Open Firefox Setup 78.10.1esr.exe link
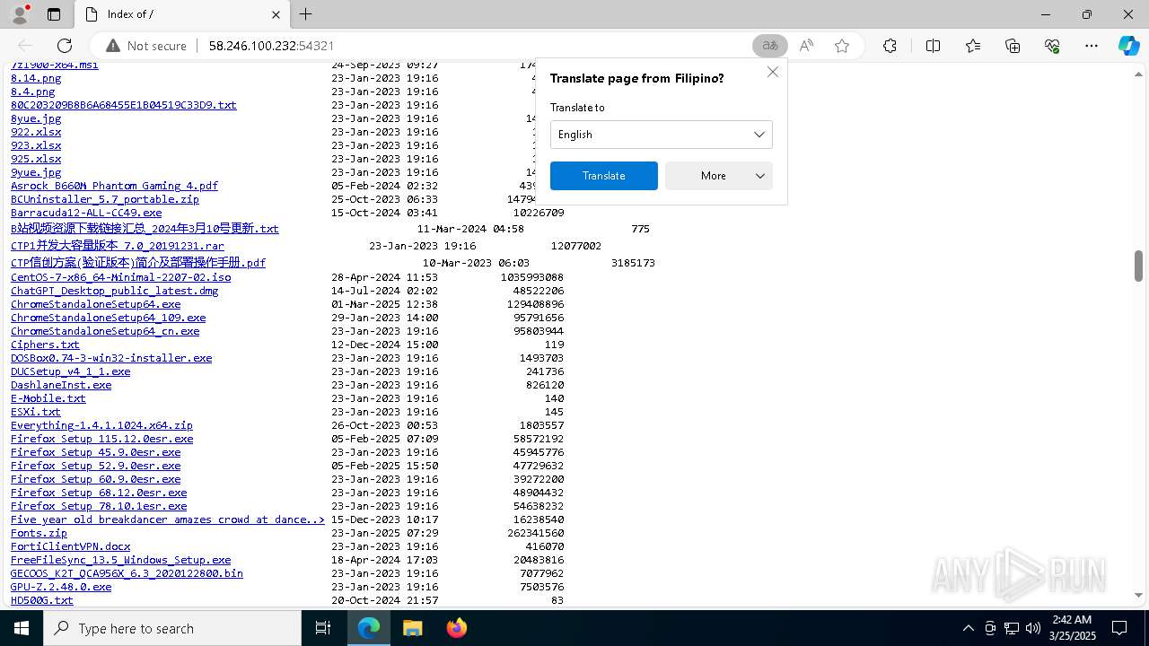The width and height of the screenshot is (1149, 646). click(99, 506)
